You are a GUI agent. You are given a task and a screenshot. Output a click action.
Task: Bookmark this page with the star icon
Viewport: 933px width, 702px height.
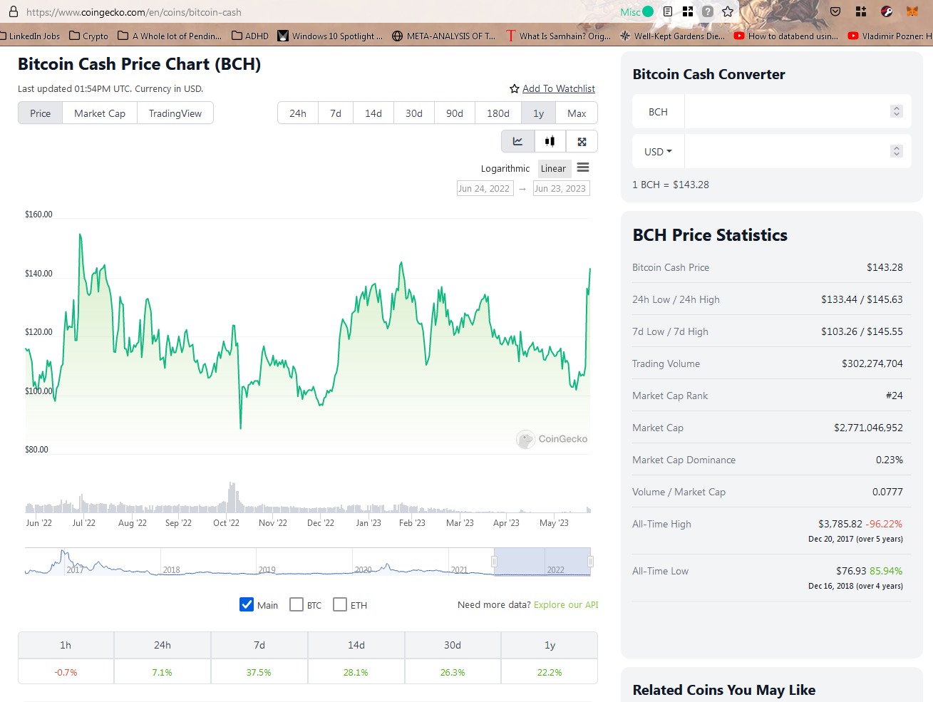tap(728, 11)
